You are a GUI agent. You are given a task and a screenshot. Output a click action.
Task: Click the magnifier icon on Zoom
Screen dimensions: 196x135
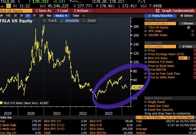[x=84, y=21]
